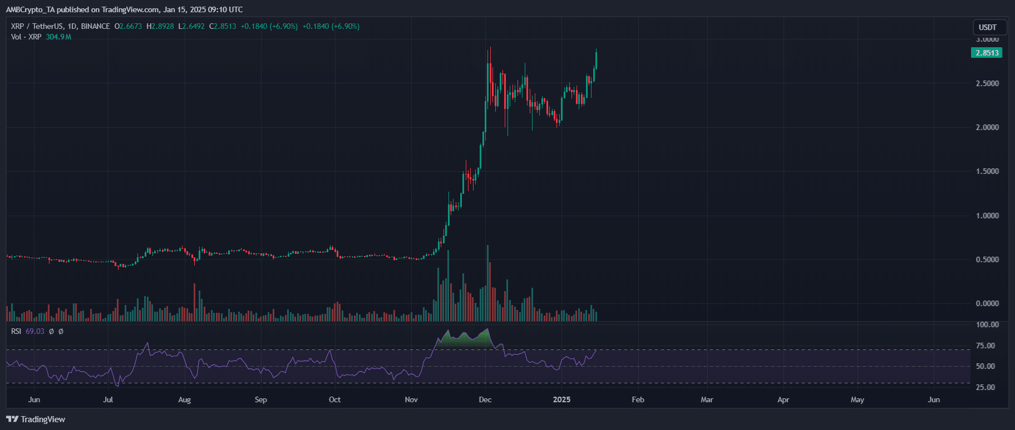Image resolution: width=1015 pixels, height=430 pixels.
Task: Click the second Ø symbol beside RSI value
Action: click(x=61, y=332)
